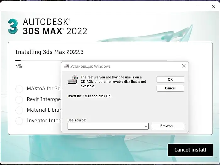Click the Use source: label
The image size is (220, 165).
(77, 120)
